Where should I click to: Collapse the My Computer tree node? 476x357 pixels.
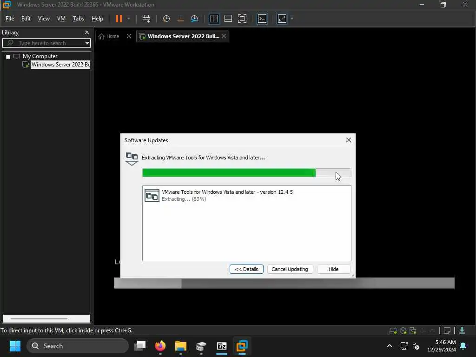(8, 56)
